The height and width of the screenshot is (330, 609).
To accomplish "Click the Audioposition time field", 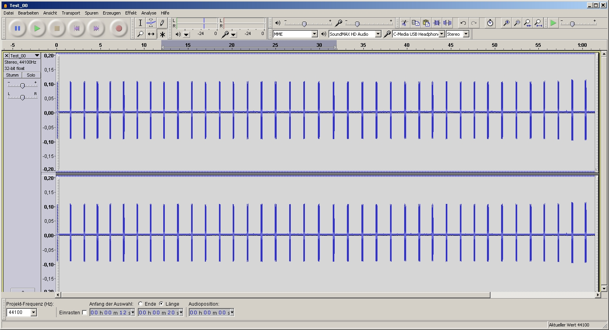I will [x=209, y=313].
